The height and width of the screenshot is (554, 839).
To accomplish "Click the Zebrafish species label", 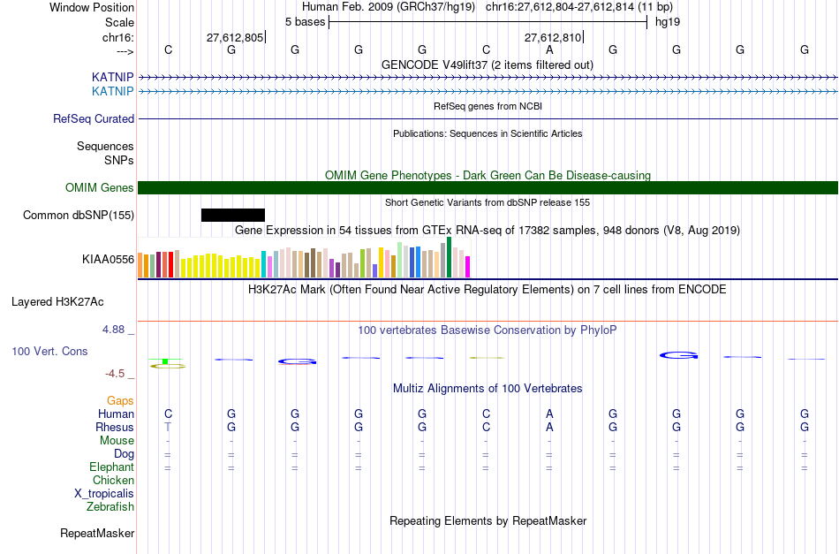I will (110, 506).
